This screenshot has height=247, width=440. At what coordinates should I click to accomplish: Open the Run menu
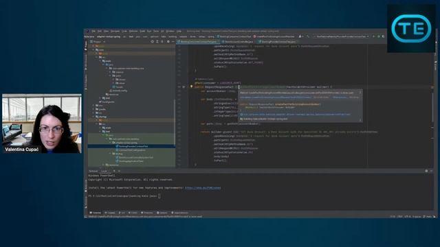[x=149, y=31]
